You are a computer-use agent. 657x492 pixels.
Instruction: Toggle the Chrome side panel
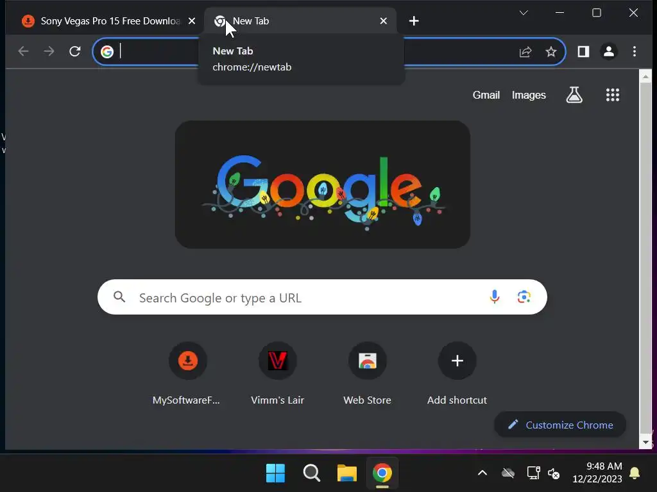(x=583, y=51)
